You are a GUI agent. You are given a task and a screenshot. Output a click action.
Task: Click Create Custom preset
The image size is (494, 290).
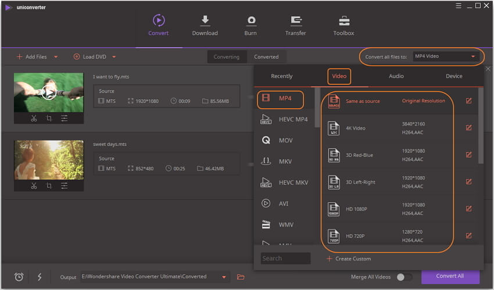click(349, 259)
